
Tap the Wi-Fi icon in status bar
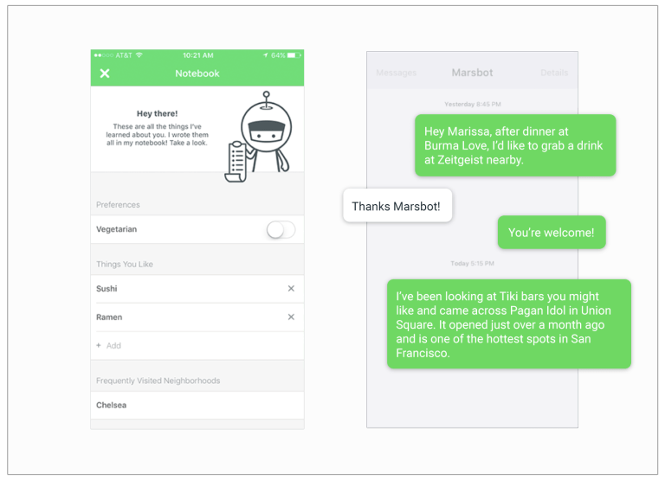point(139,55)
